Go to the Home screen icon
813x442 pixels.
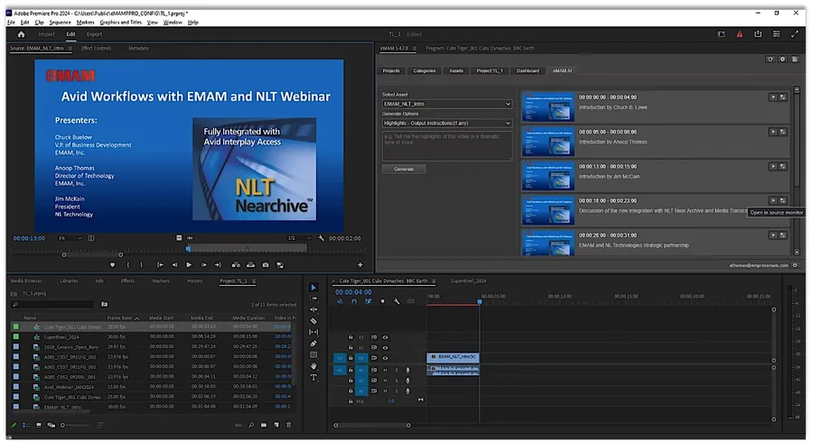tap(22, 34)
